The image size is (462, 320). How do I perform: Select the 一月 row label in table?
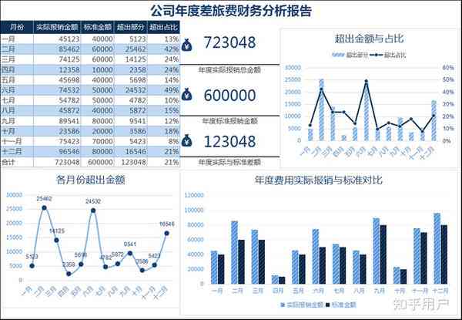[8, 39]
